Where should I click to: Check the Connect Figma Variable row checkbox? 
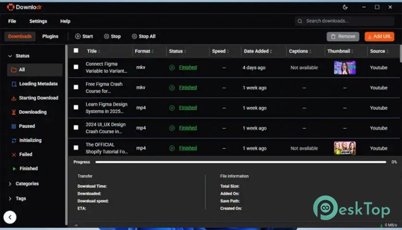click(x=76, y=67)
